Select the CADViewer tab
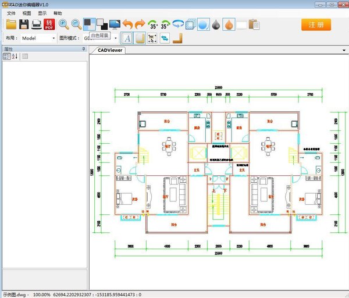This screenshot has height=298, width=349. click(111, 50)
